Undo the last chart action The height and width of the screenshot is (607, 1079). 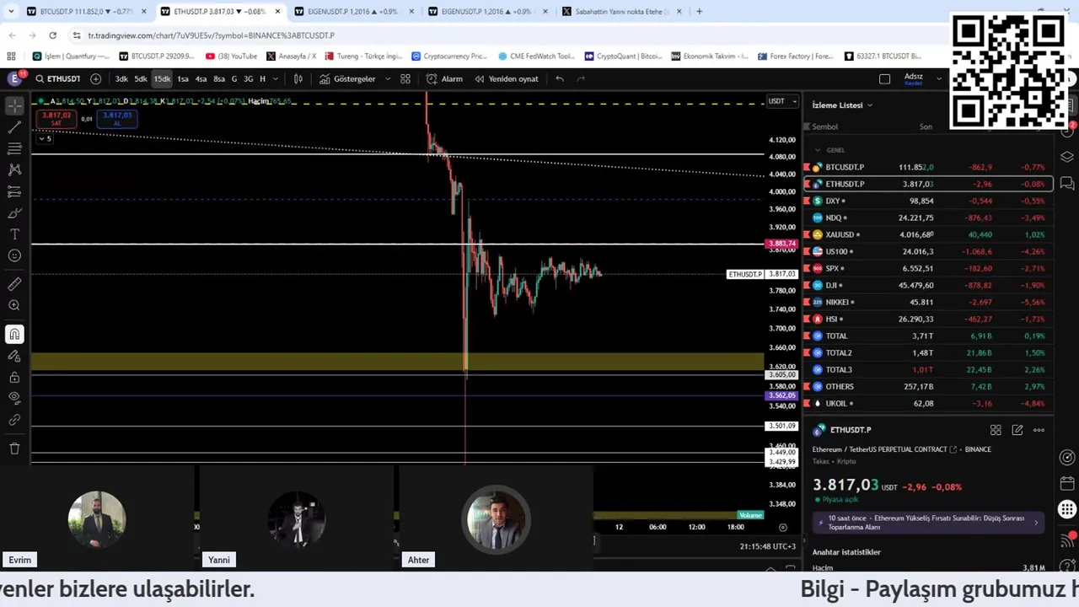560,78
